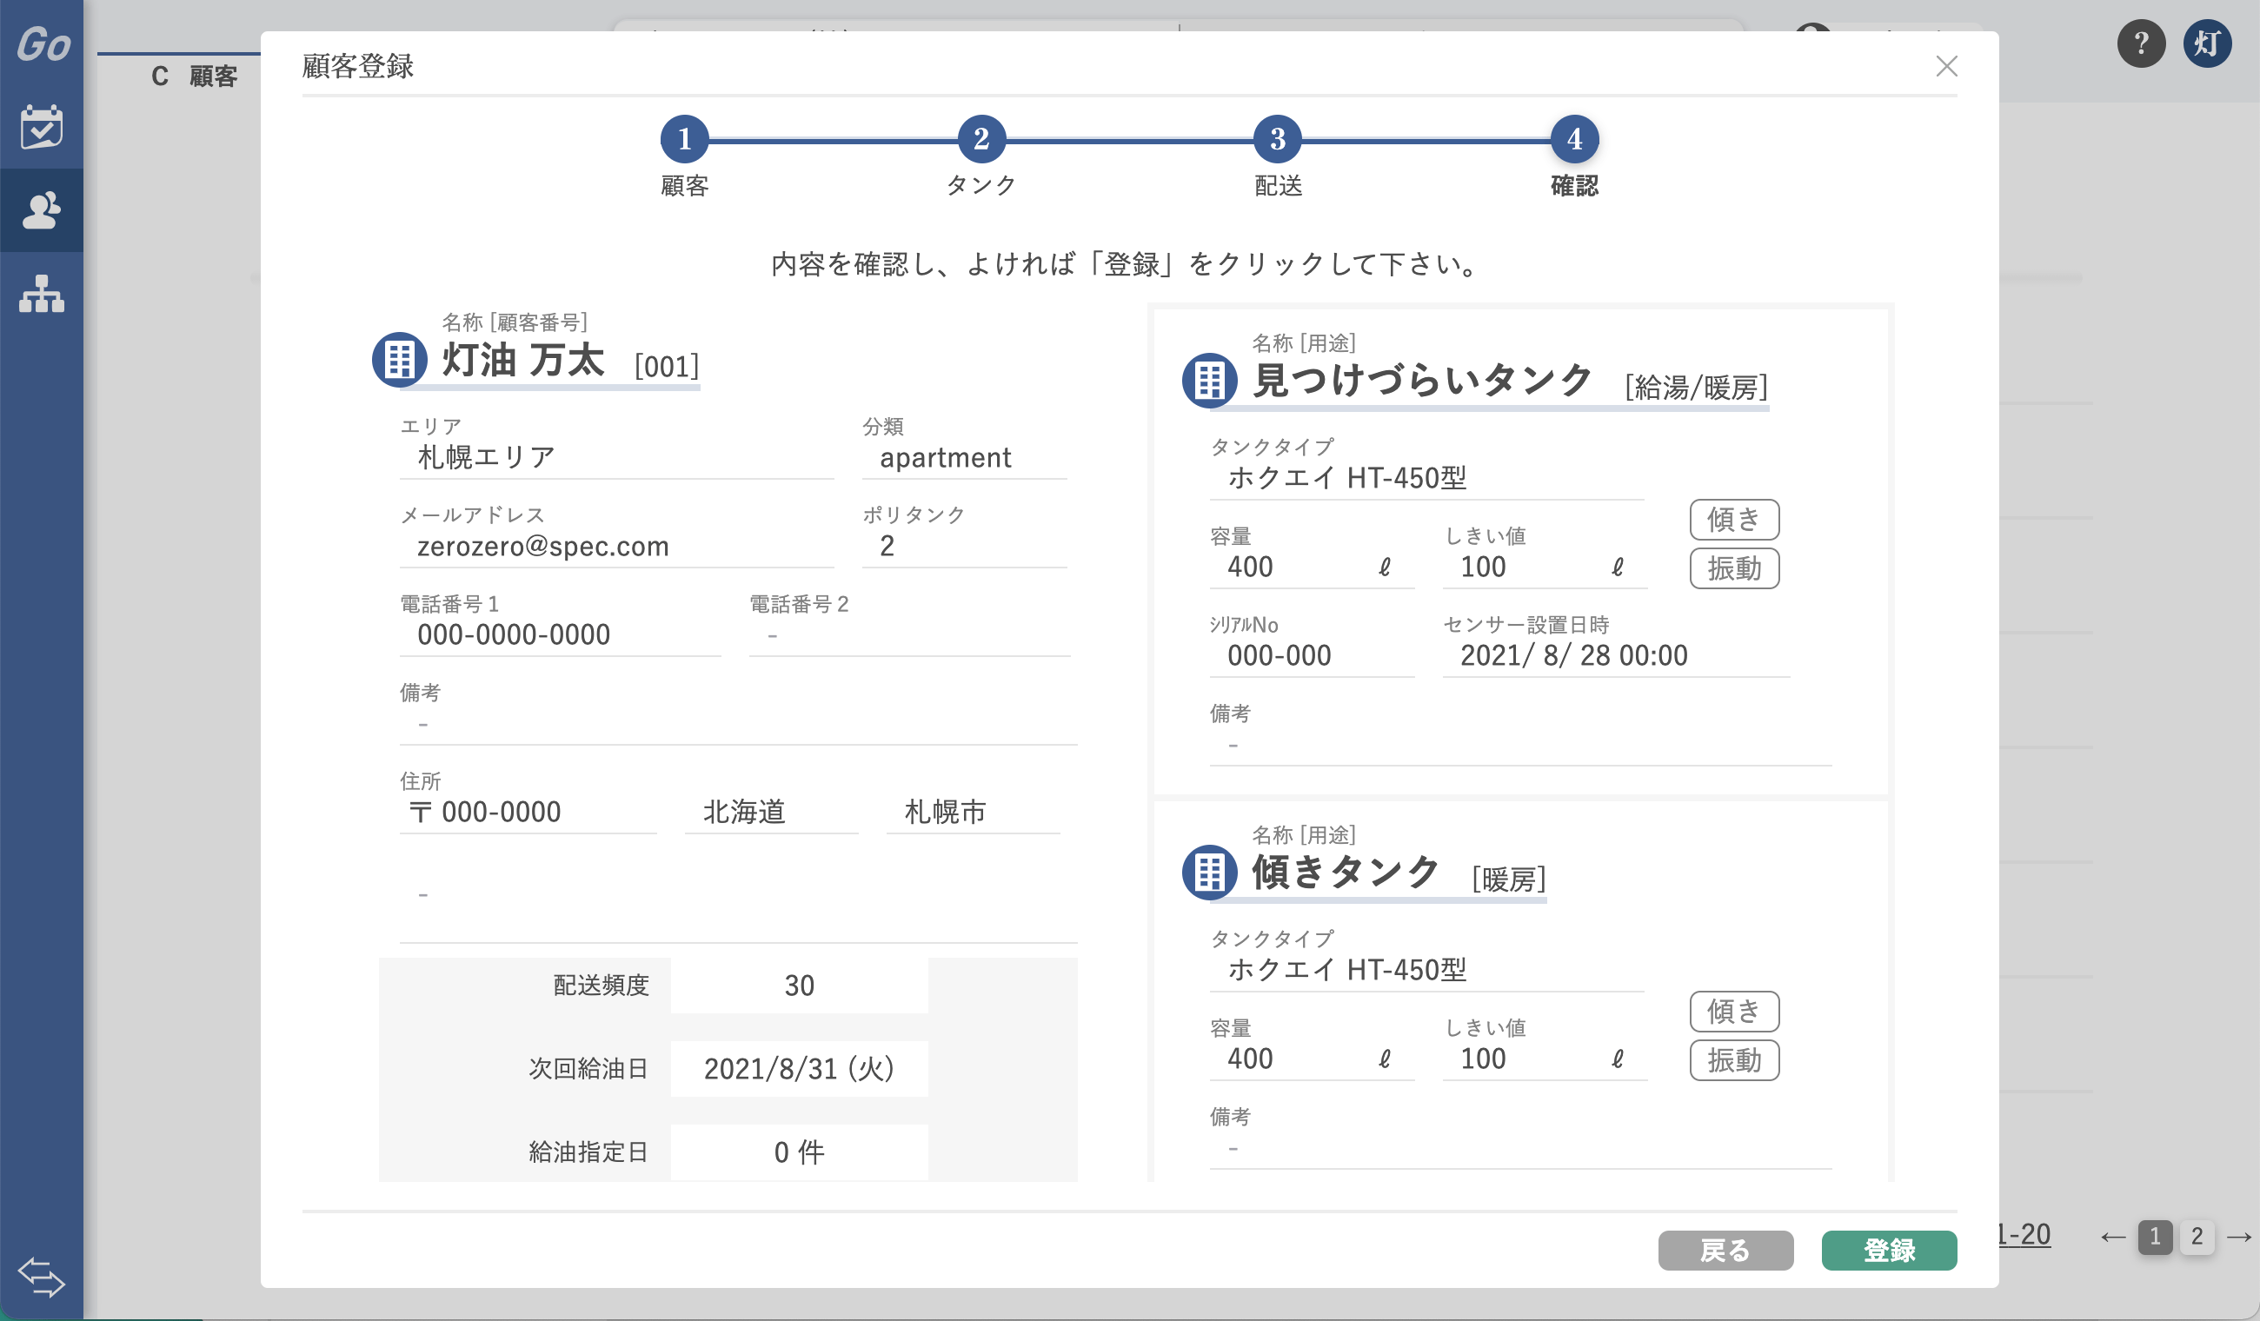
Task: Go to step 2 タンク
Action: [981, 139]
